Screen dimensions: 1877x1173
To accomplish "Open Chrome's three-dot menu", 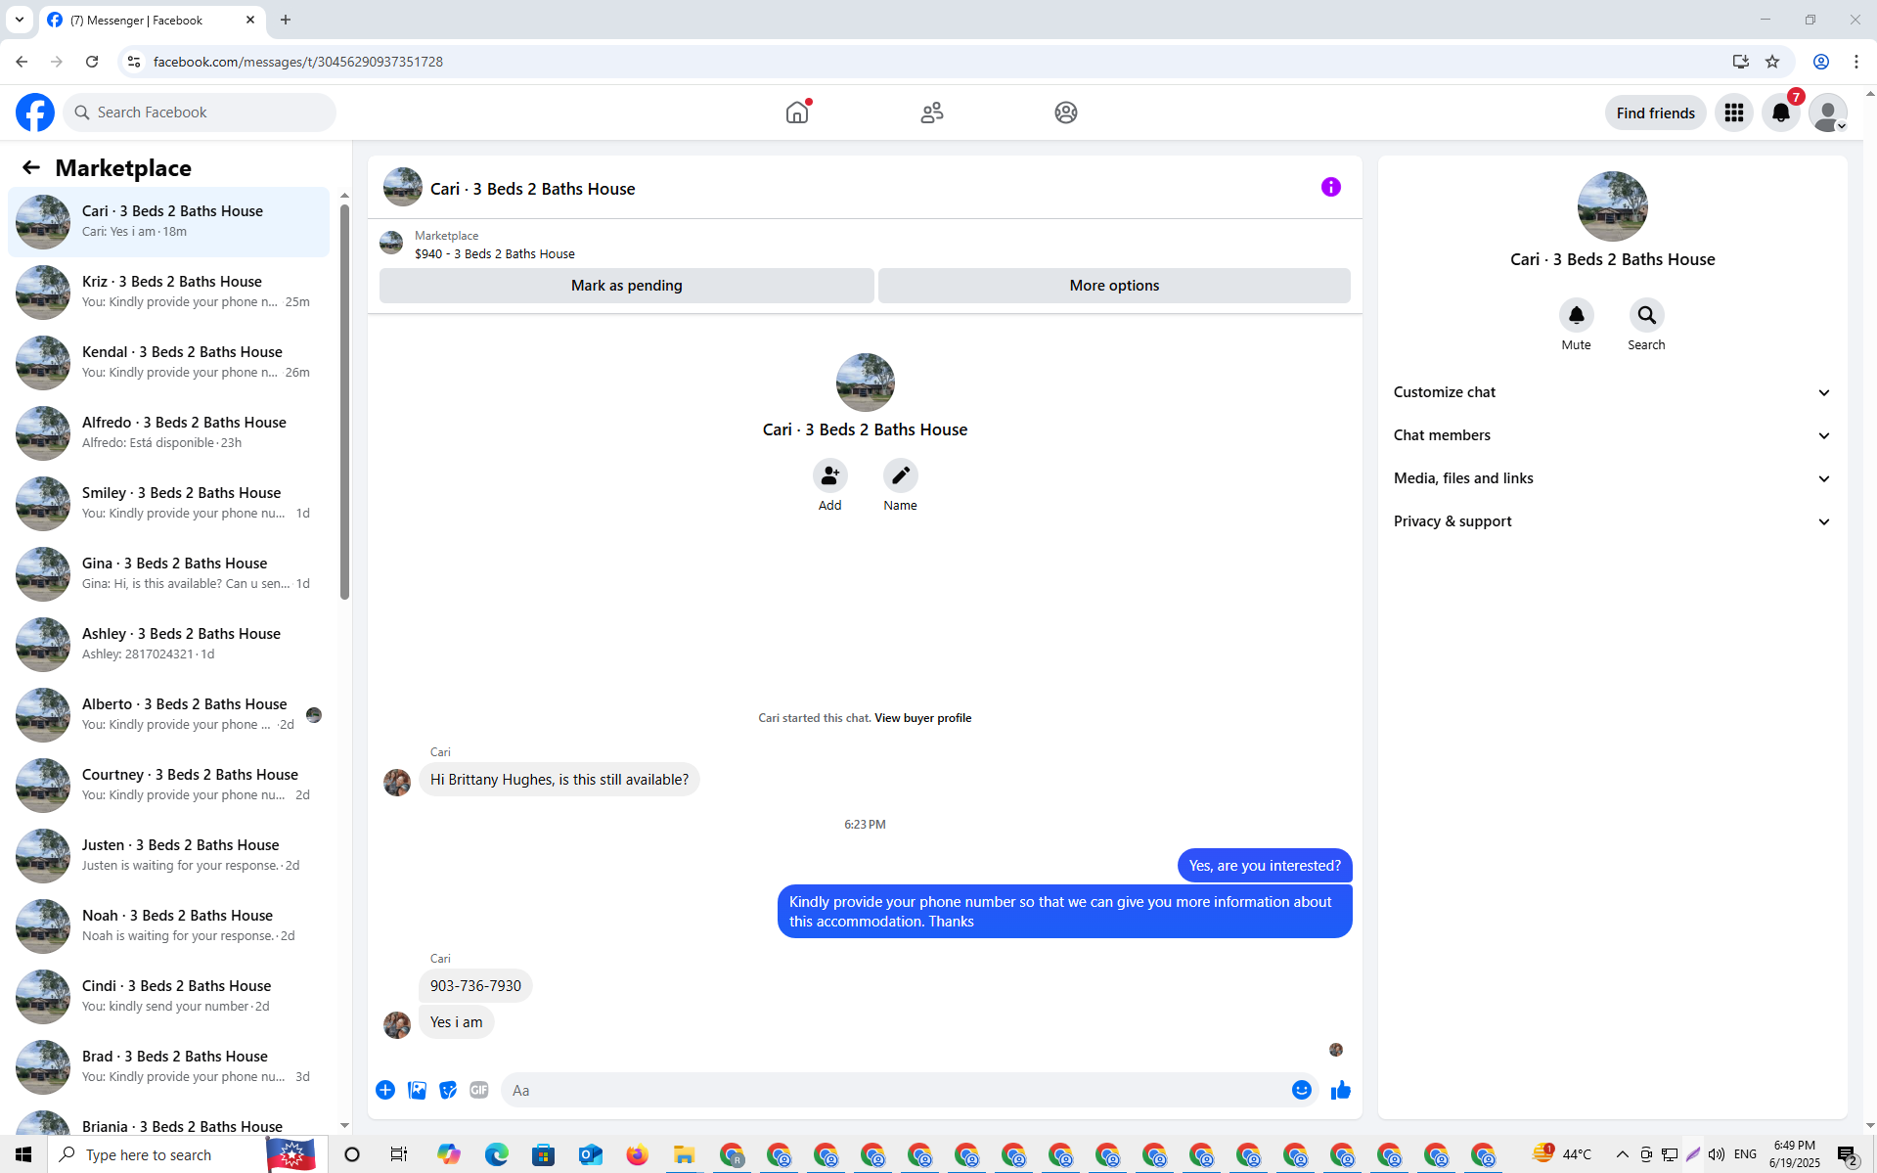I will click(1856, 62).
